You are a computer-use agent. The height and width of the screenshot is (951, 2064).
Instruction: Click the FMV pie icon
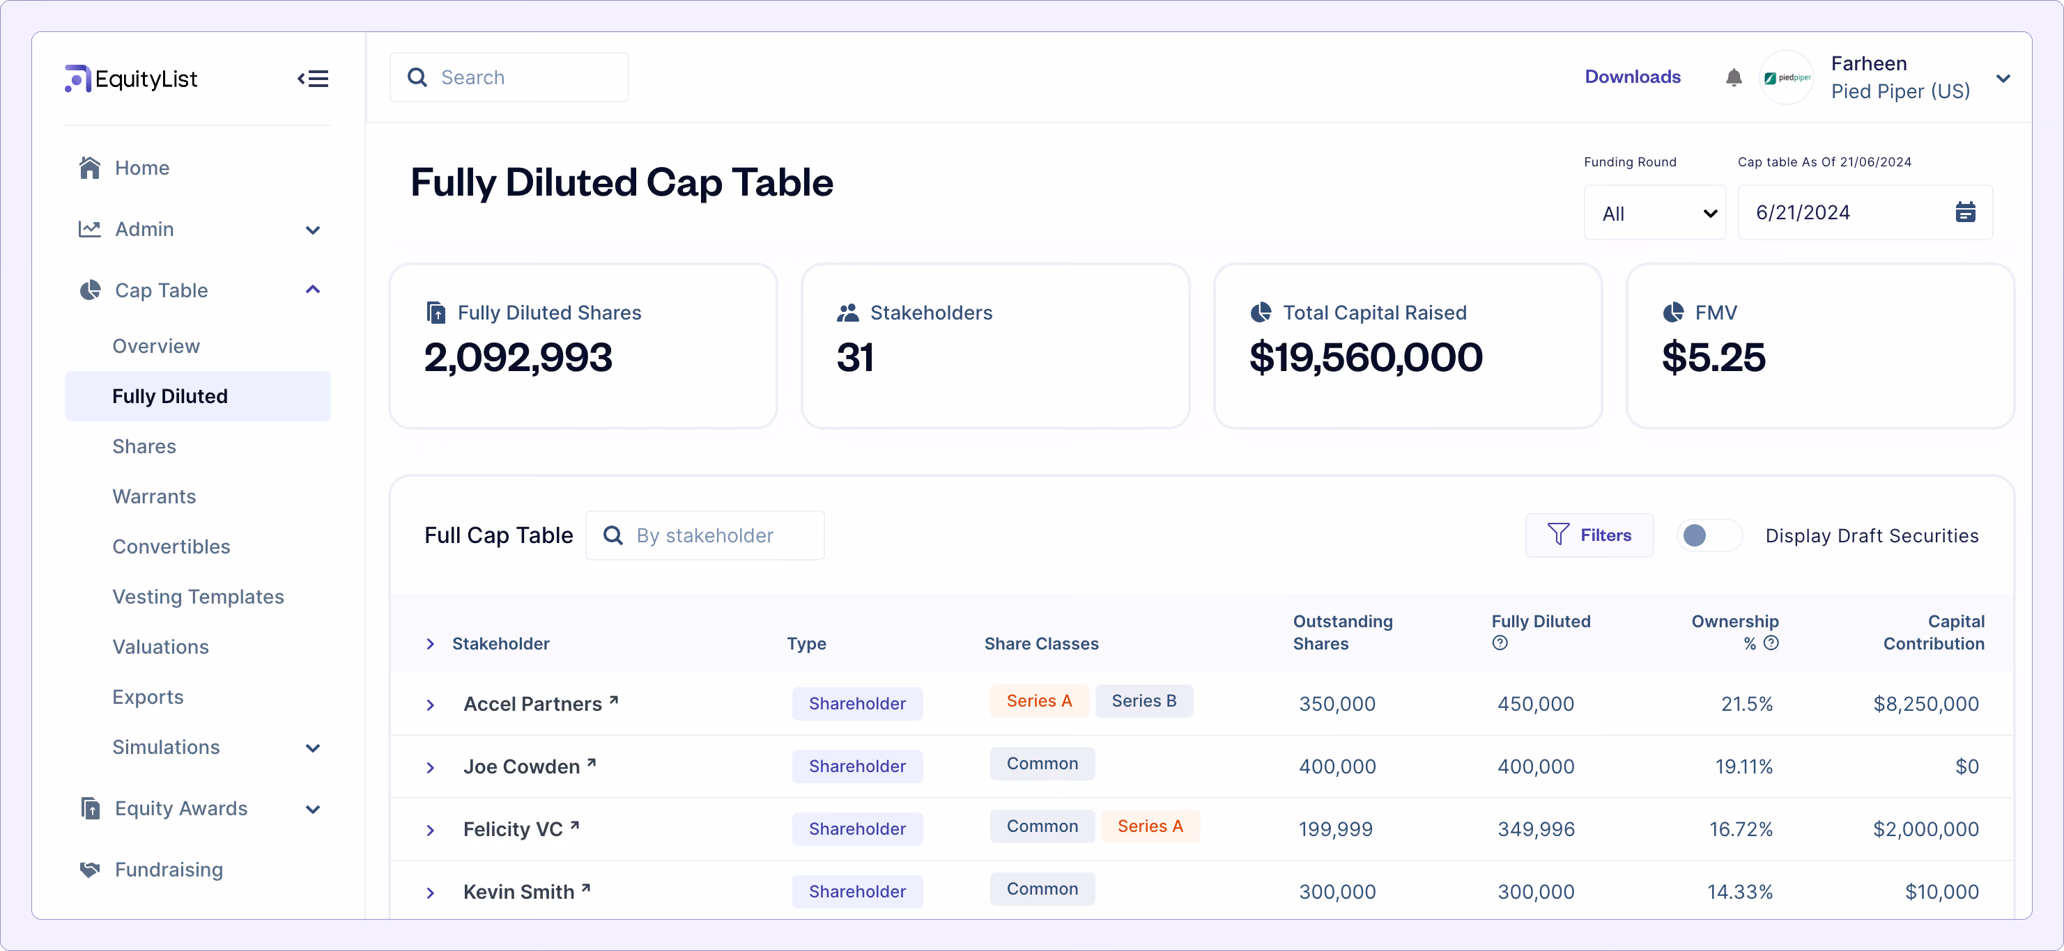pos(1673,312)
